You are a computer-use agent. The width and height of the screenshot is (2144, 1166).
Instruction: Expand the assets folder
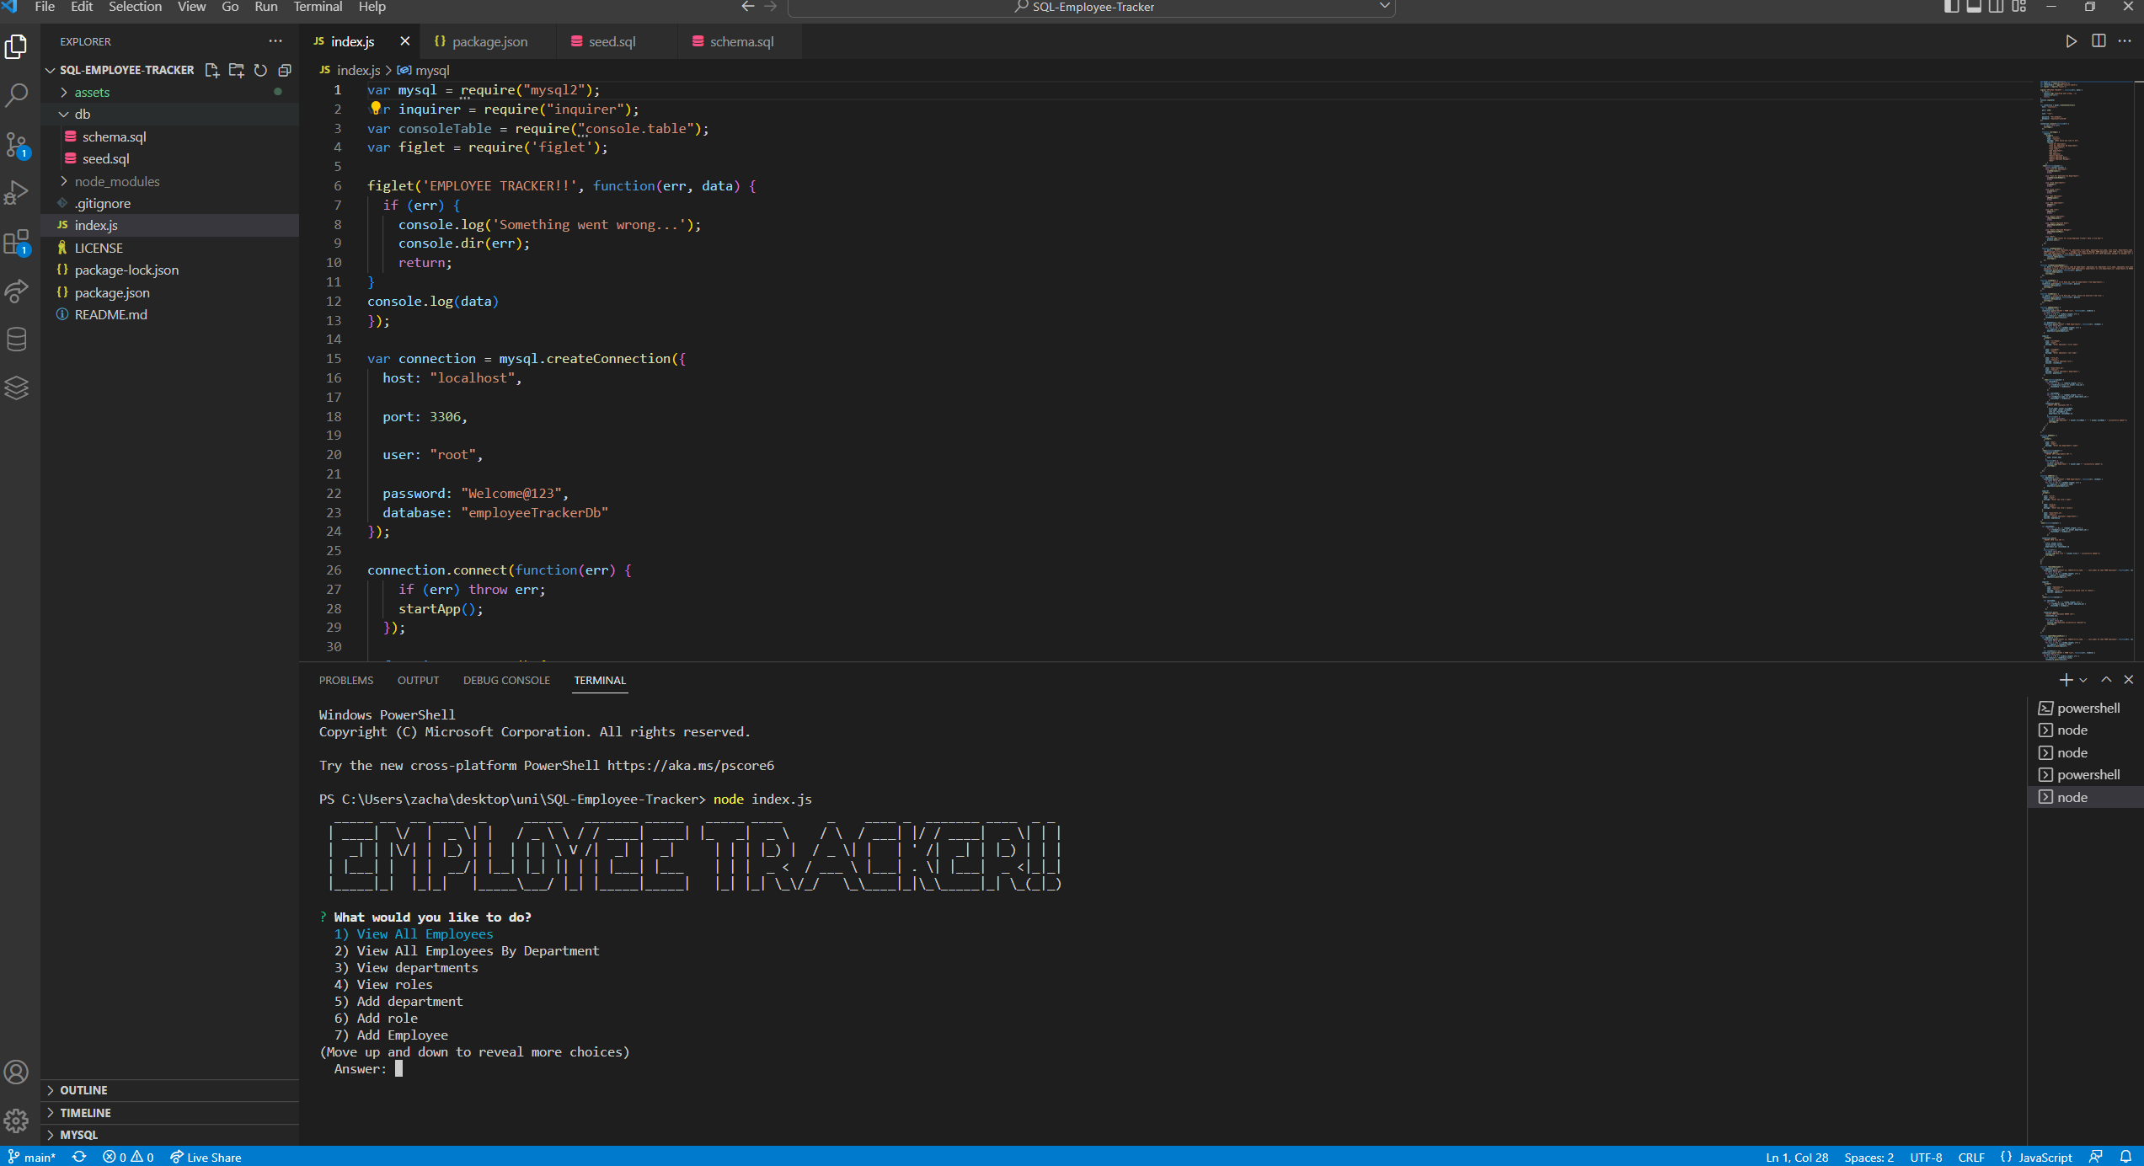92,93
